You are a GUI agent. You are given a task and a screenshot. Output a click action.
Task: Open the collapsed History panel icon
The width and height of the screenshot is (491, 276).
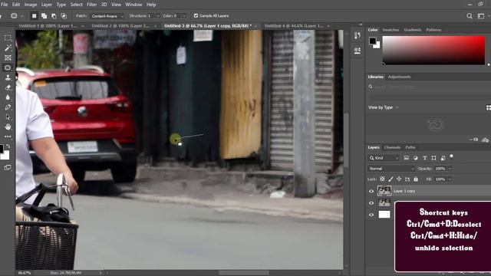358,36
